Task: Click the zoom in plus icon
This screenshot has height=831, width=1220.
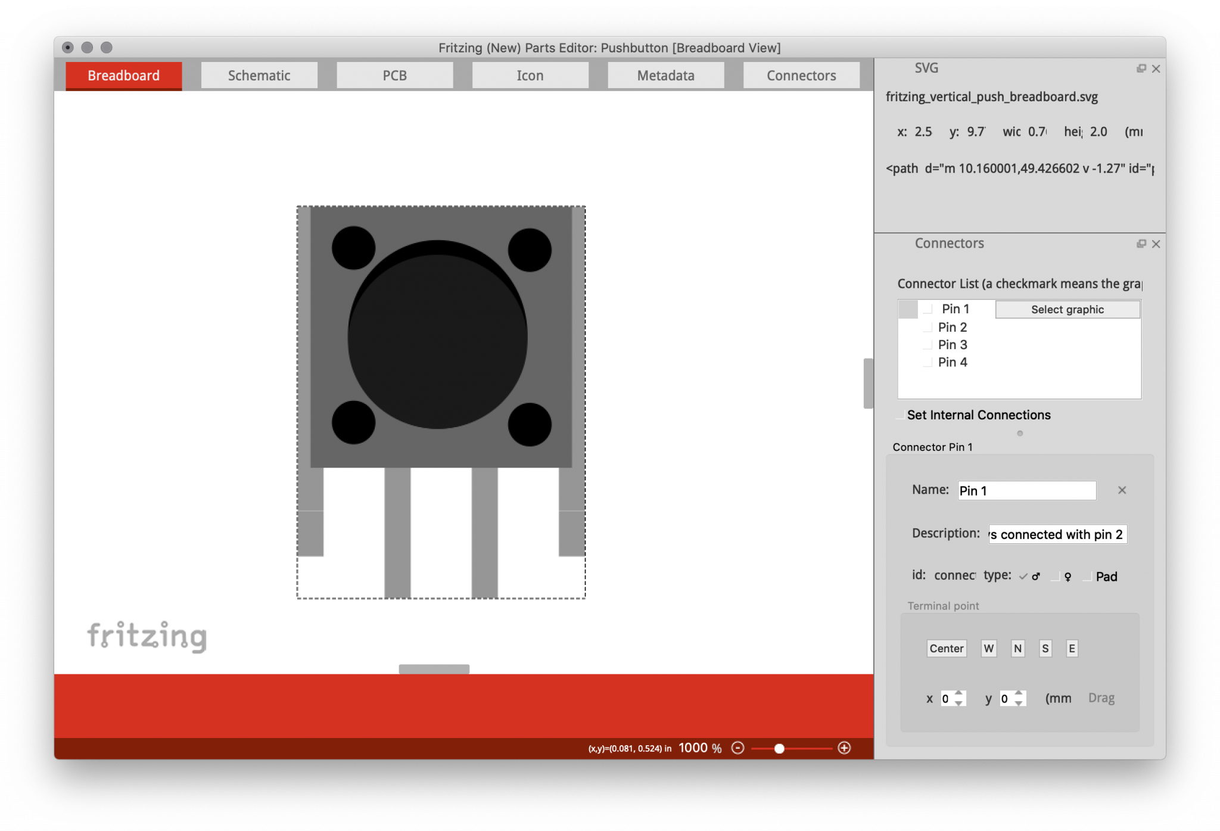Action: (844, 748)
